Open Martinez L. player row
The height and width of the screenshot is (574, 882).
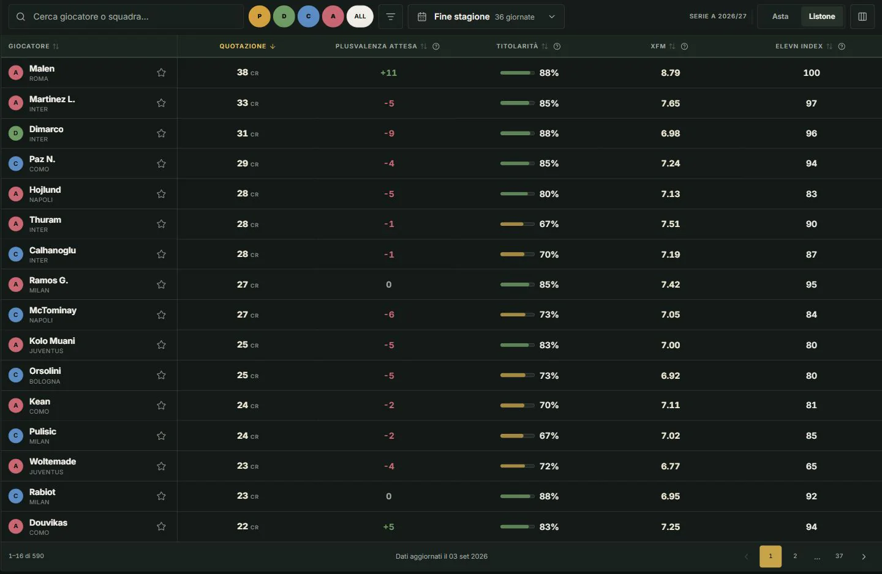pyautogui.click(x=441, y=103)
